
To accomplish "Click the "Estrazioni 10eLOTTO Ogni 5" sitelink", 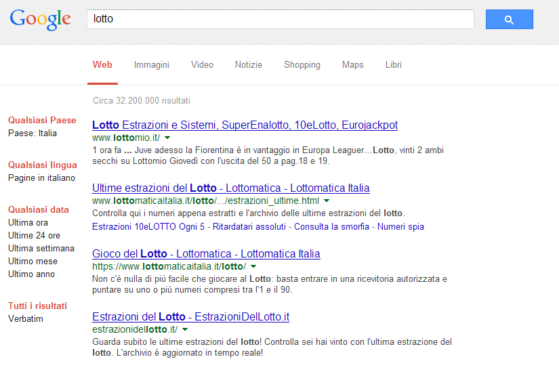I will (x=148, y=227).
